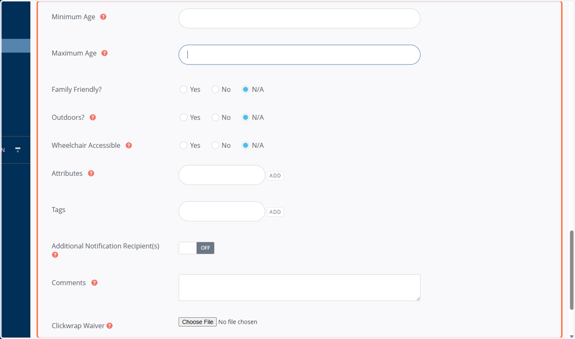Image resolution: width=575 pixels, height=339 pixels.
Task: Focus the Minimum Age input field
Action: (299, 18)
